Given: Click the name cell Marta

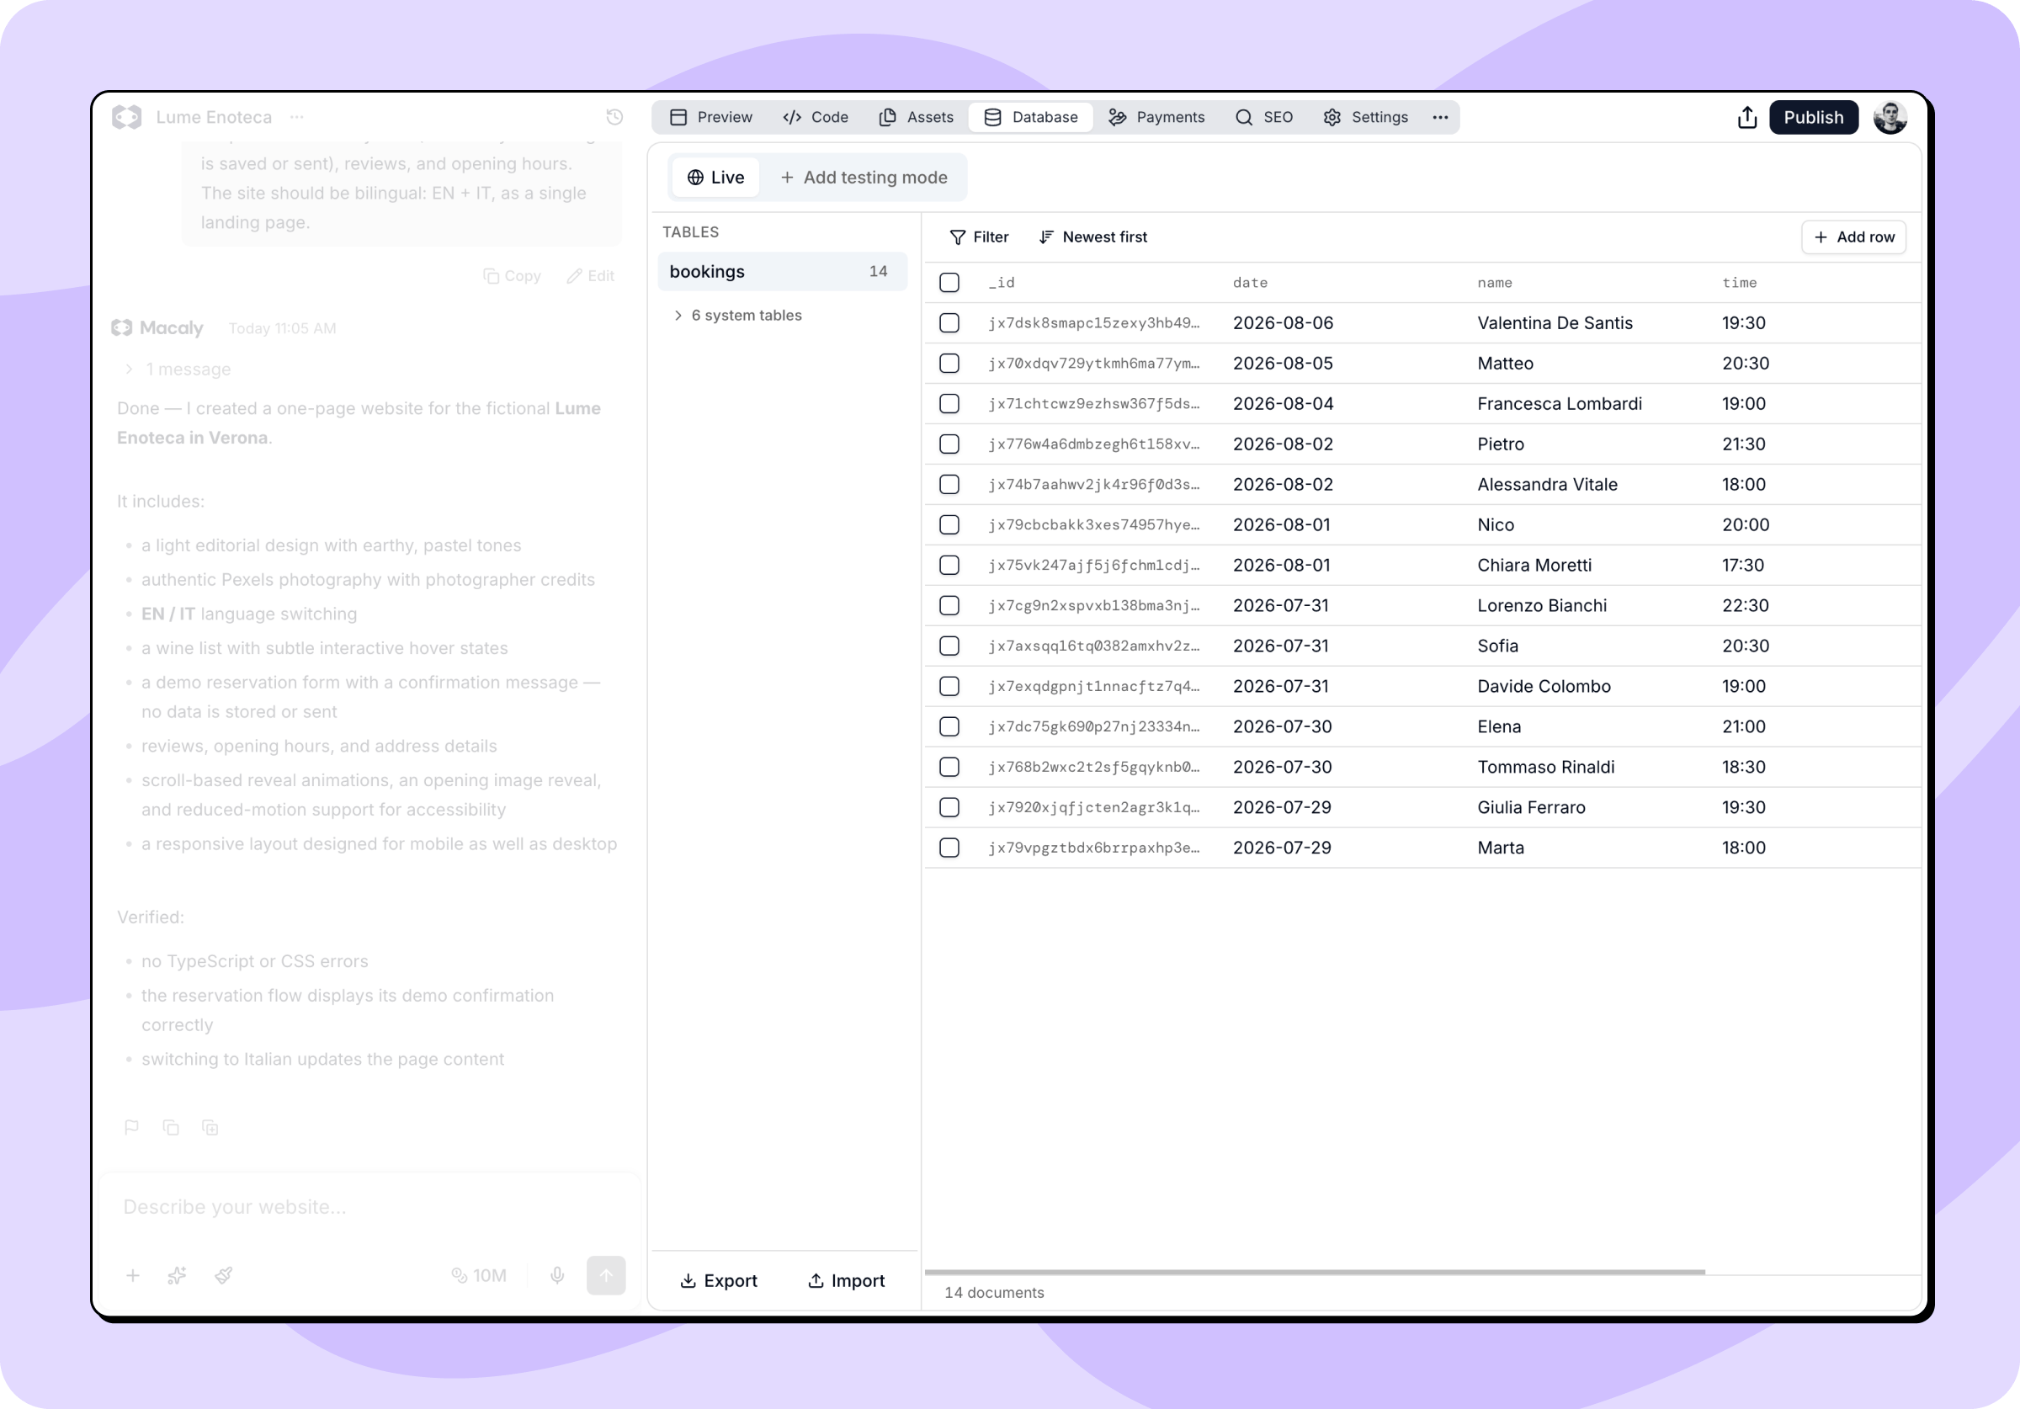Looking at the screenshot, I should coord(1501,848).
